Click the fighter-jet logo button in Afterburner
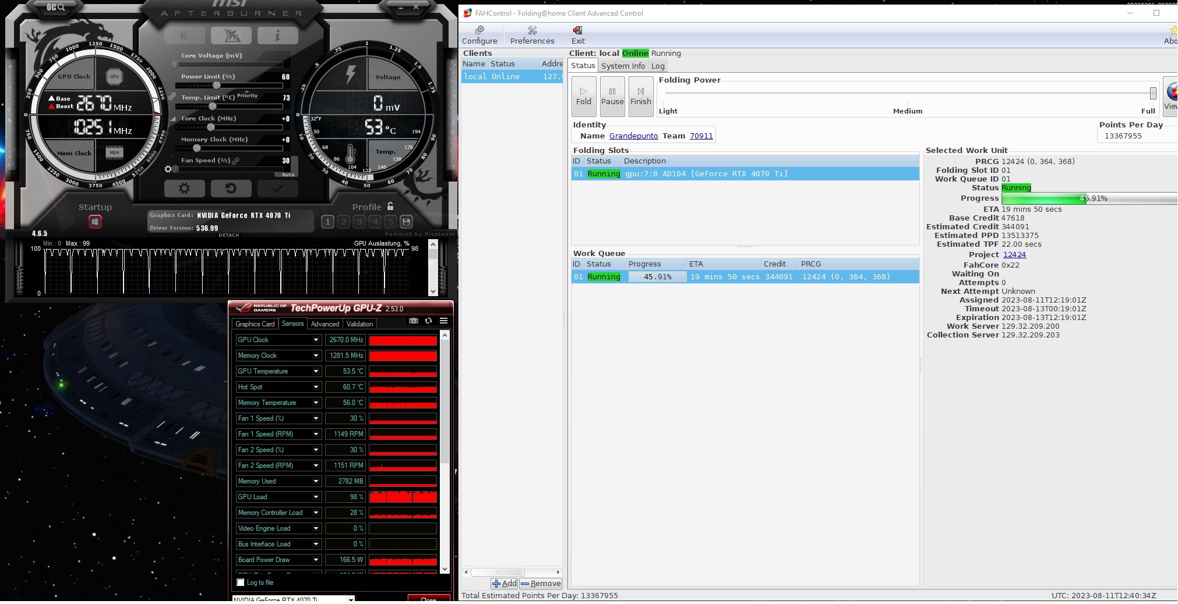Image resolution: width=1178 pixels, height=604 pixels. click(x=231, y=35)
